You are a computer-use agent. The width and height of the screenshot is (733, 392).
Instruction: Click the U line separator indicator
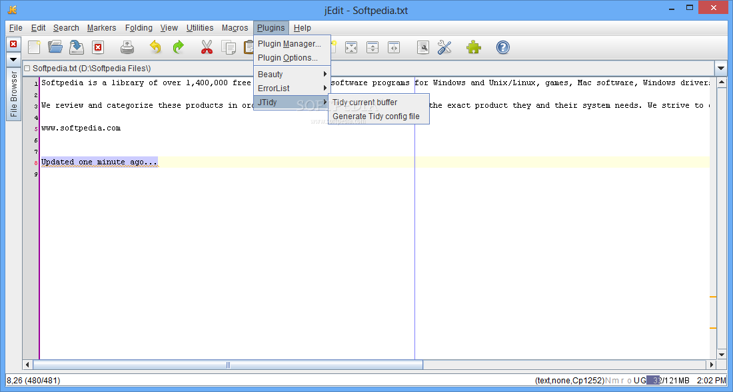(x=636, y=380)
